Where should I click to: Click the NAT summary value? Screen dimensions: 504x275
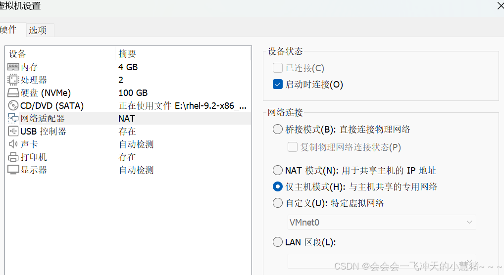pos(127,119)
